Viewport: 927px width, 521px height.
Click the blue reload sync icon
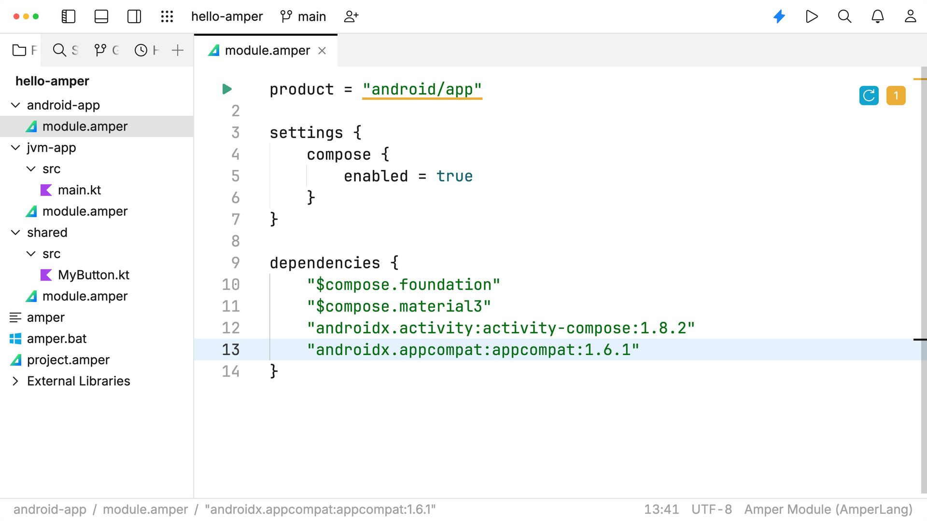click(x=869, y=96)
